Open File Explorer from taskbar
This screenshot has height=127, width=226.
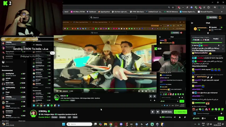(x=105, y=124)
